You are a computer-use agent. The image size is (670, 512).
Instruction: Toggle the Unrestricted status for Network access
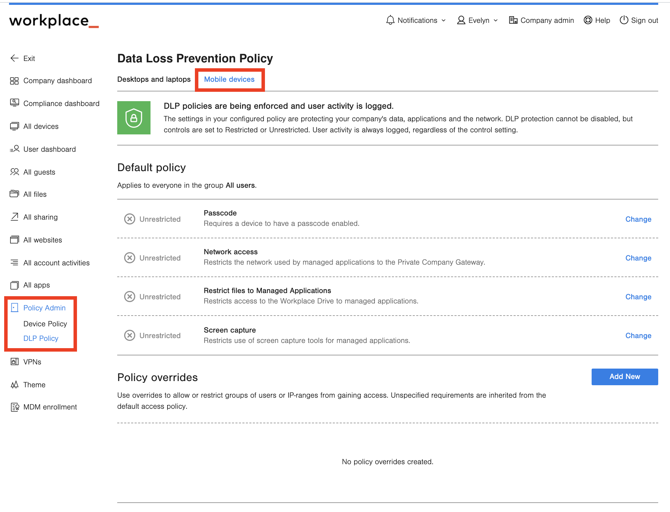click(x=129, y=258)
